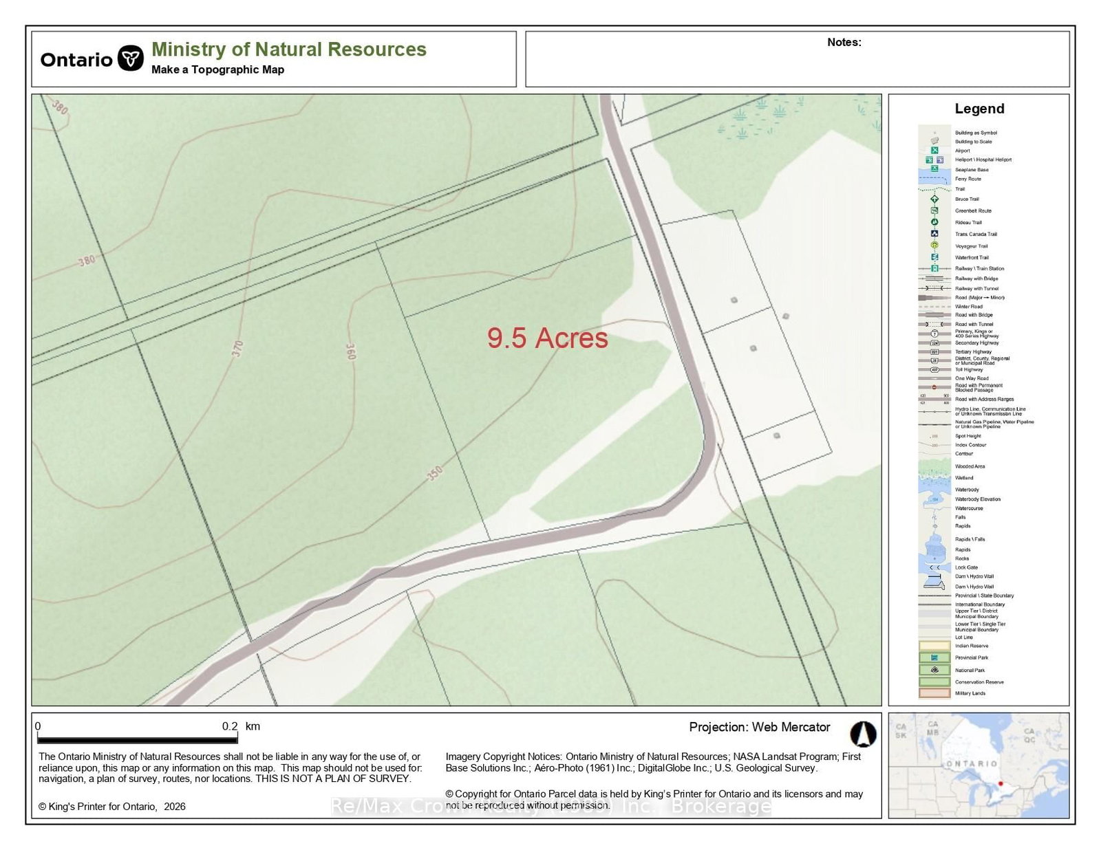1101x850 pixels.
Task: Click the Trans Canada Trail legend icon
Action: pos(934,234)
